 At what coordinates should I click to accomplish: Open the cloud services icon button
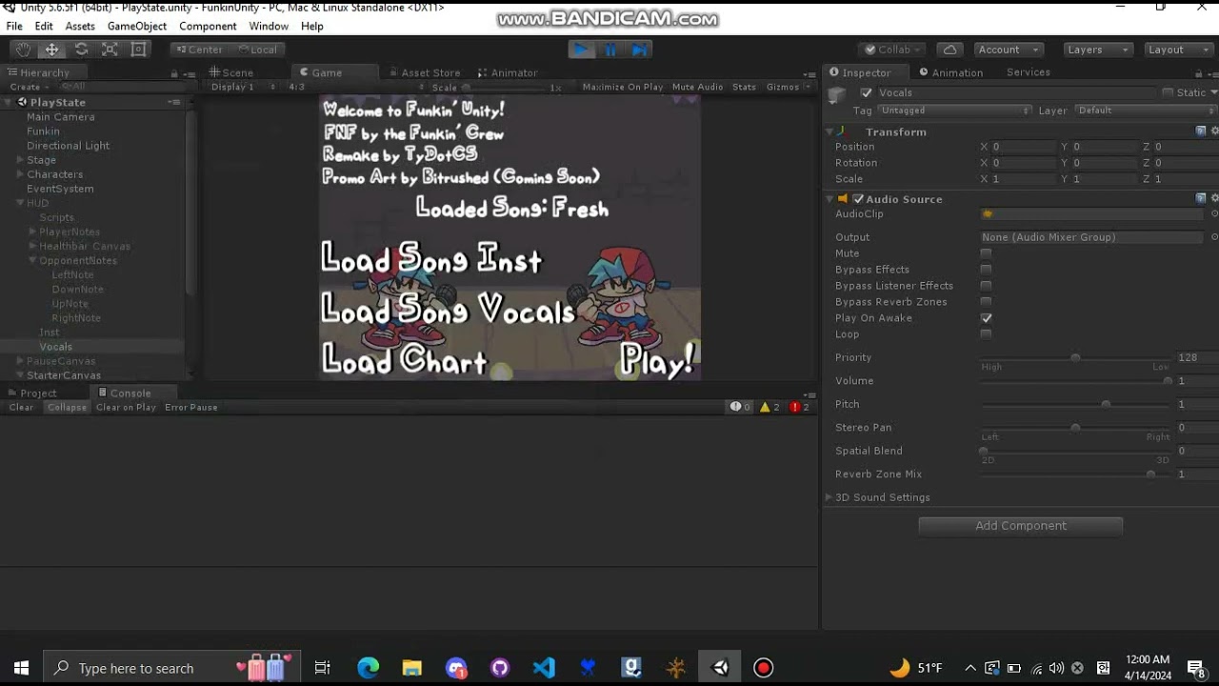point(949,50)
